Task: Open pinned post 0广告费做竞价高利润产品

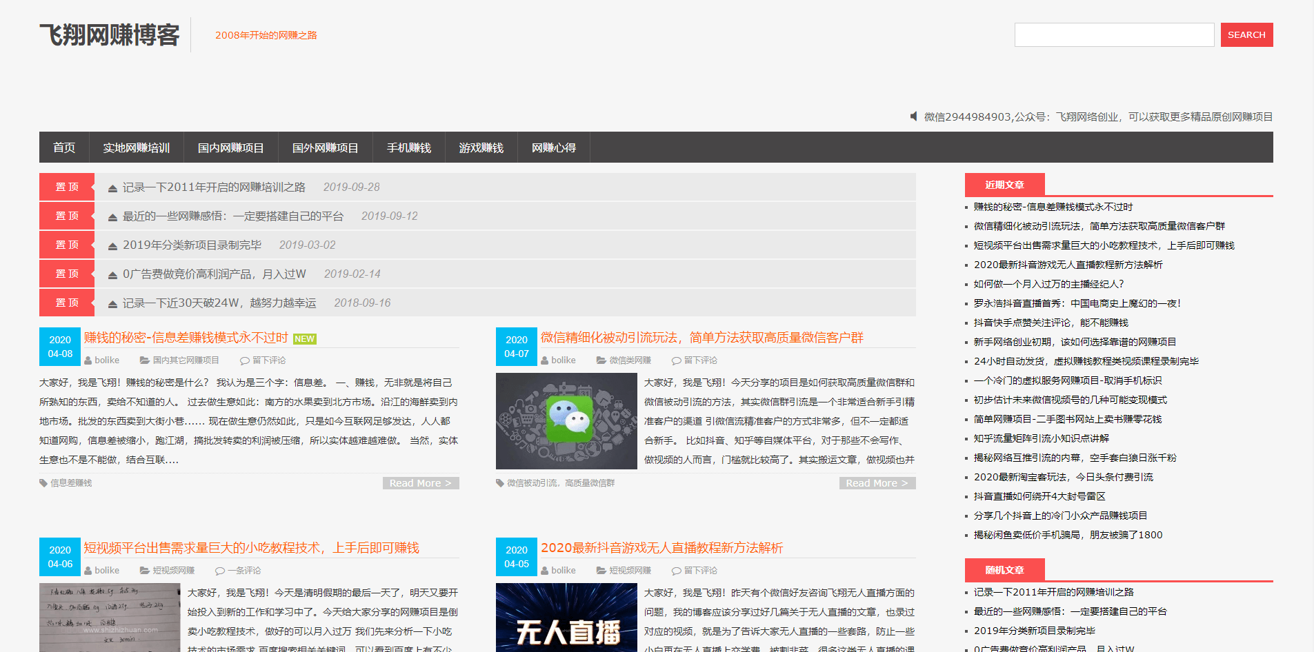Action: (214, 274)
